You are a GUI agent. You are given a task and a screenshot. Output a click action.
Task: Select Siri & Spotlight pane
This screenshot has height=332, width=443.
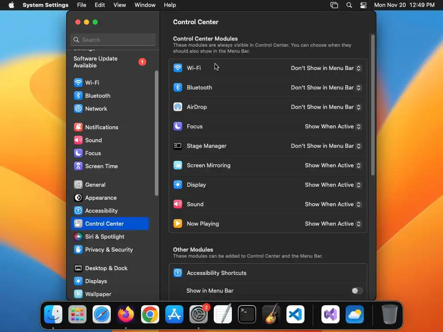tap(109, 237)
